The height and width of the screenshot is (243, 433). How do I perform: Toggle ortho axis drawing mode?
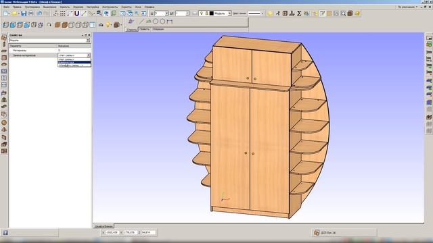click(70, 13)
